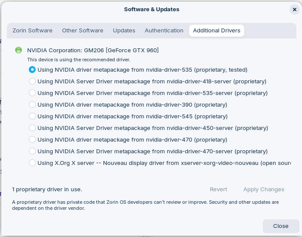Click the '1 proprietary driver in use.' status text
The image size is (302, 237).
pyautogui.click(x=47, y=190)
